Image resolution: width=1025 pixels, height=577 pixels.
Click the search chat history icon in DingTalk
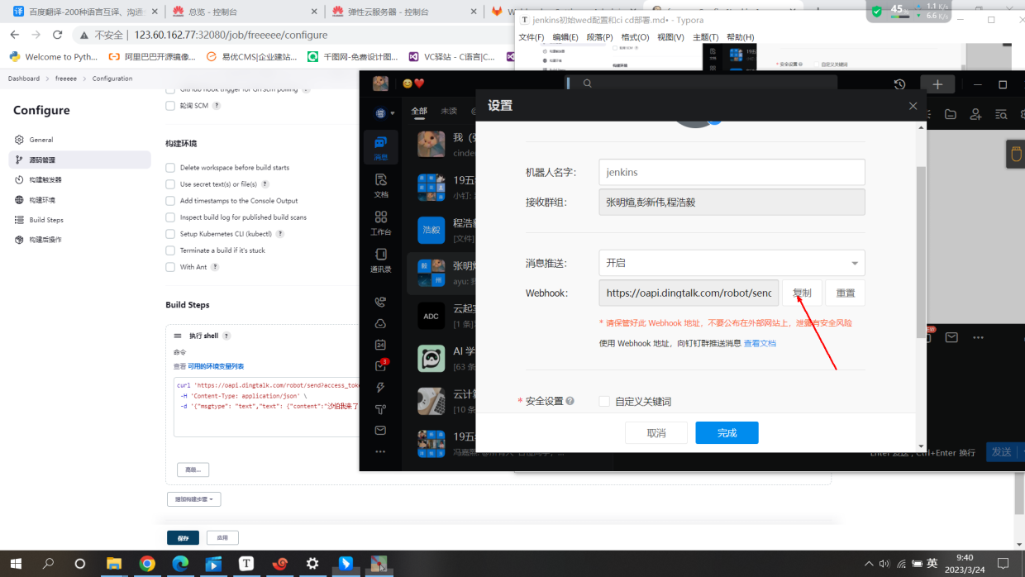[1001, 114]
